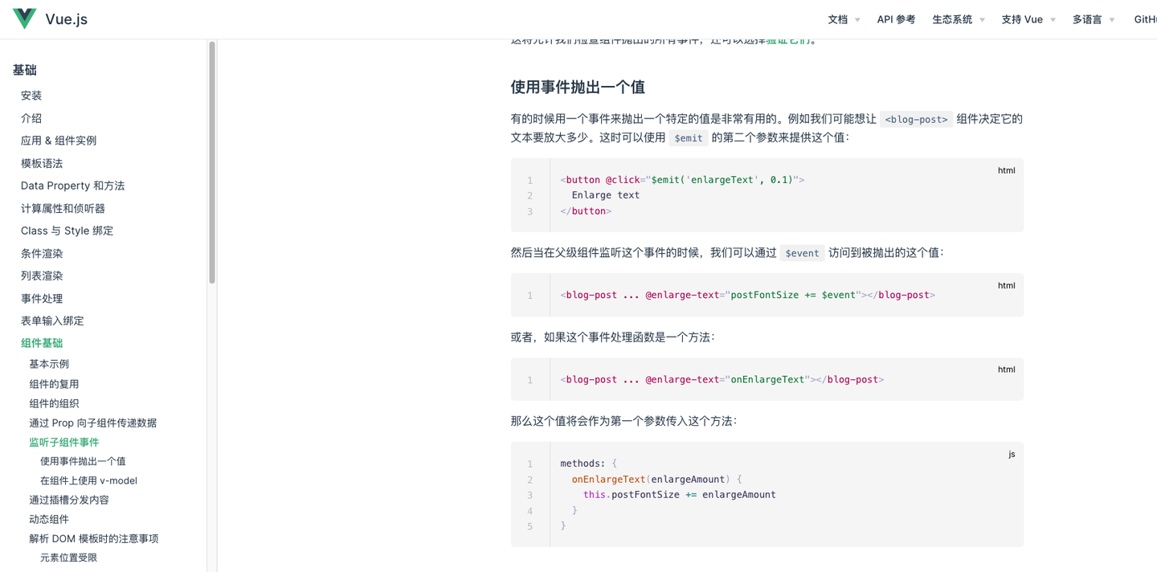Open 应用 & 组件实例 sidebar page

click(x=59, y=141)
